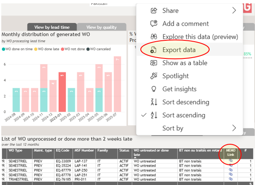Open the MEMO link icon for PRI-011 row

pyautogui.click(x=231, y=179)
